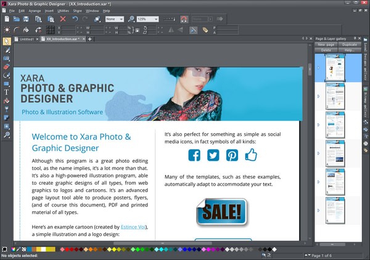Select the Selector arrow tool
370x260 pixels.
pos(7,41)
